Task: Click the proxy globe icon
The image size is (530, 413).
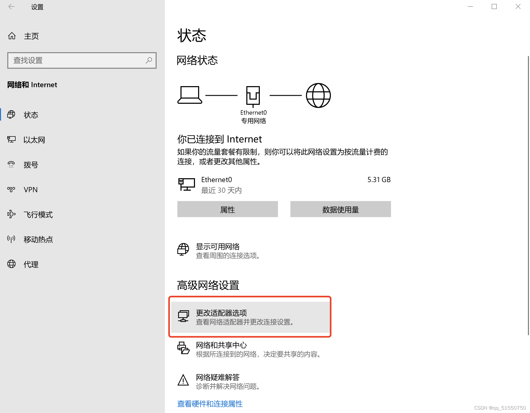Action: [x=11, y=264]
